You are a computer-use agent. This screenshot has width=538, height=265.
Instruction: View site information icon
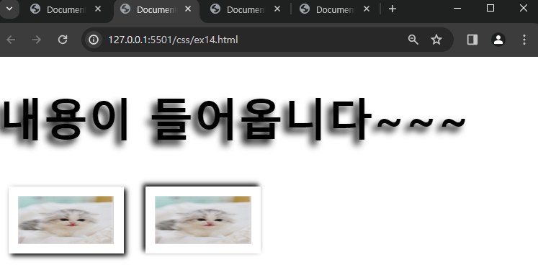pyautogui.click(x=94, y=40)
